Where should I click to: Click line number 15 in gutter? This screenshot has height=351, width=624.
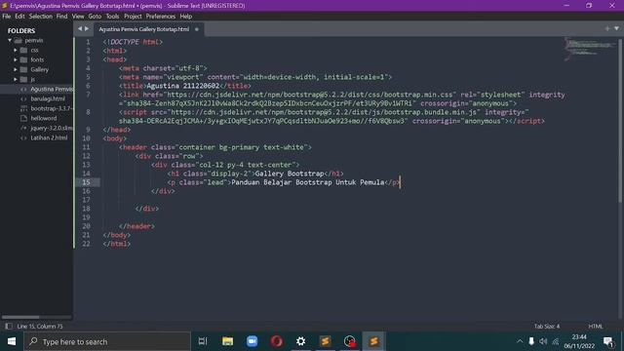click(86, 182)
